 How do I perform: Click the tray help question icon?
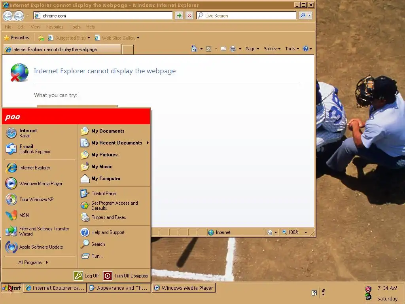point(314,293)
